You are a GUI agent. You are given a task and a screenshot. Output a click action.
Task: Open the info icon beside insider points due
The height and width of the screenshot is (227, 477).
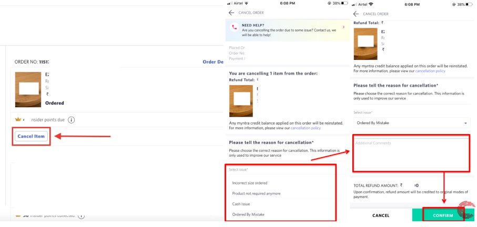tap(71, 120)
